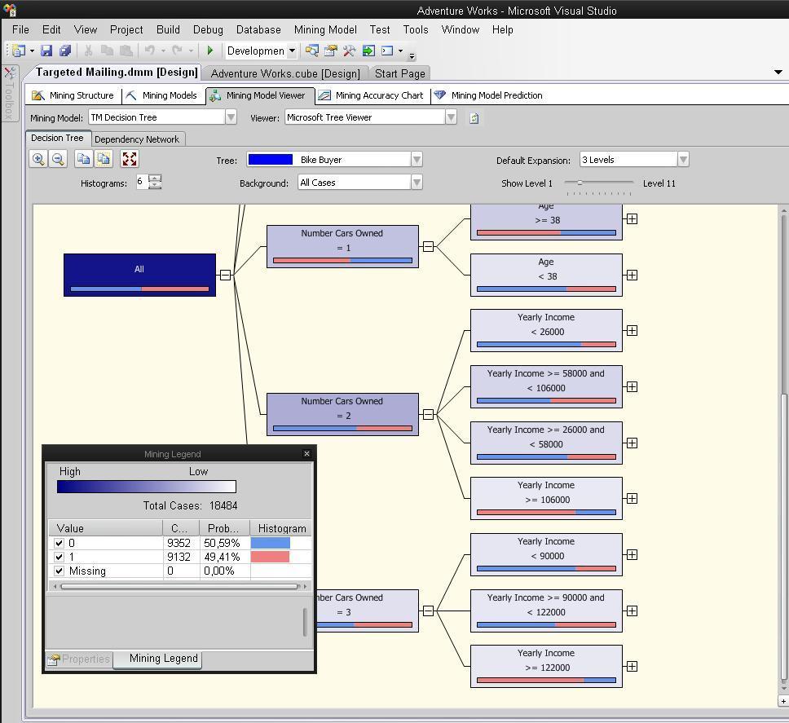Start the project with green play icon
789x723 pixels.
(x=210, y=51)
